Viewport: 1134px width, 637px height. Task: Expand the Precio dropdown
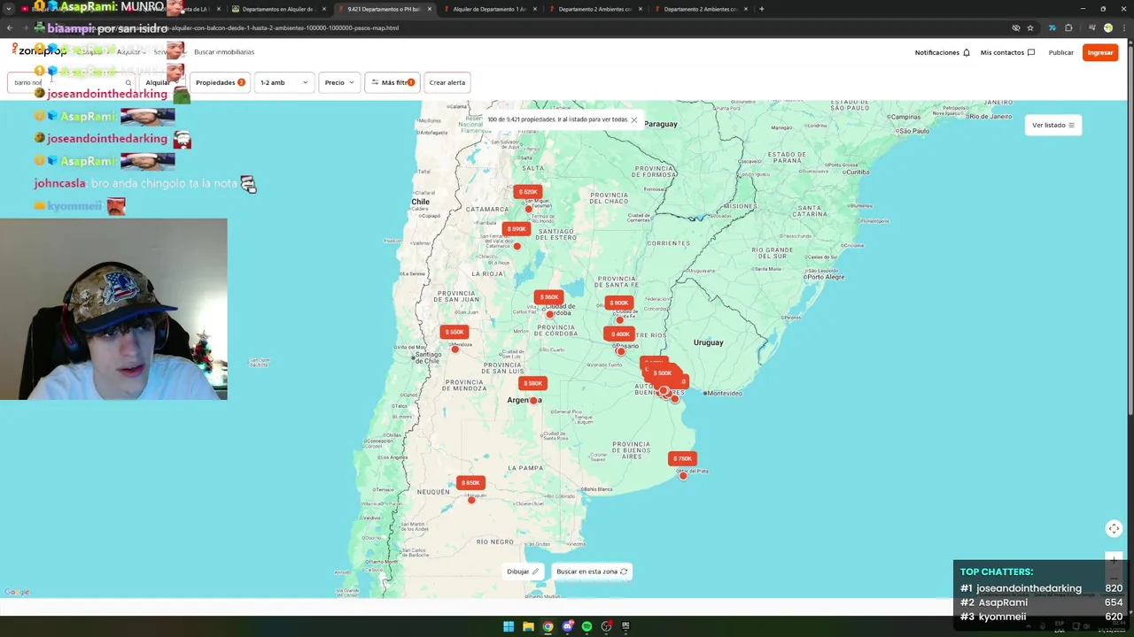[x=339, y=82]
